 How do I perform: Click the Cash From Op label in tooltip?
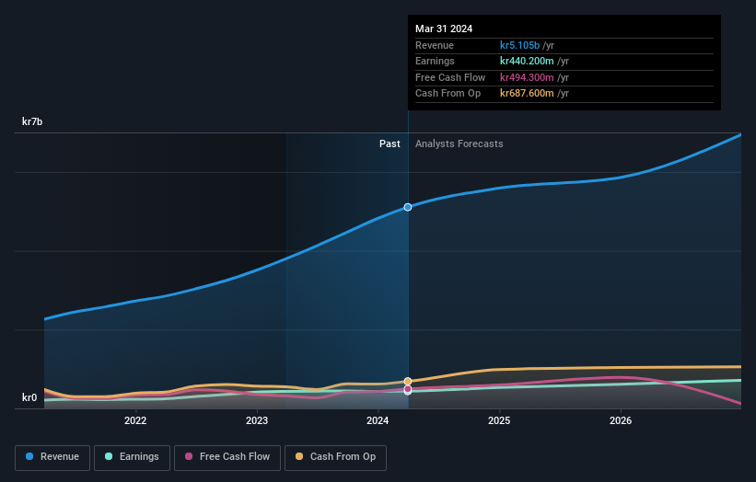tap(448, 94)
